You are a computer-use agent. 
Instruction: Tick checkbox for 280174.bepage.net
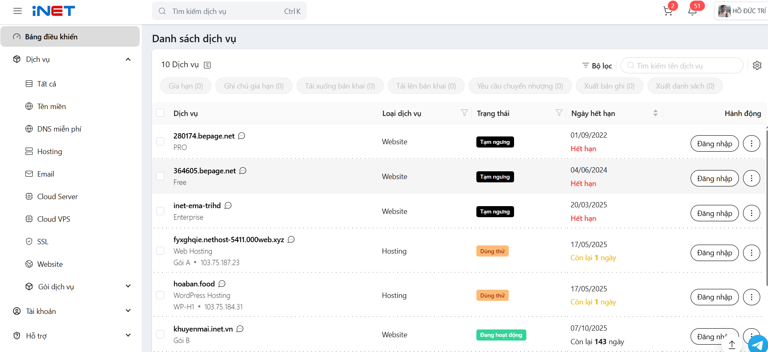[160, 141]
